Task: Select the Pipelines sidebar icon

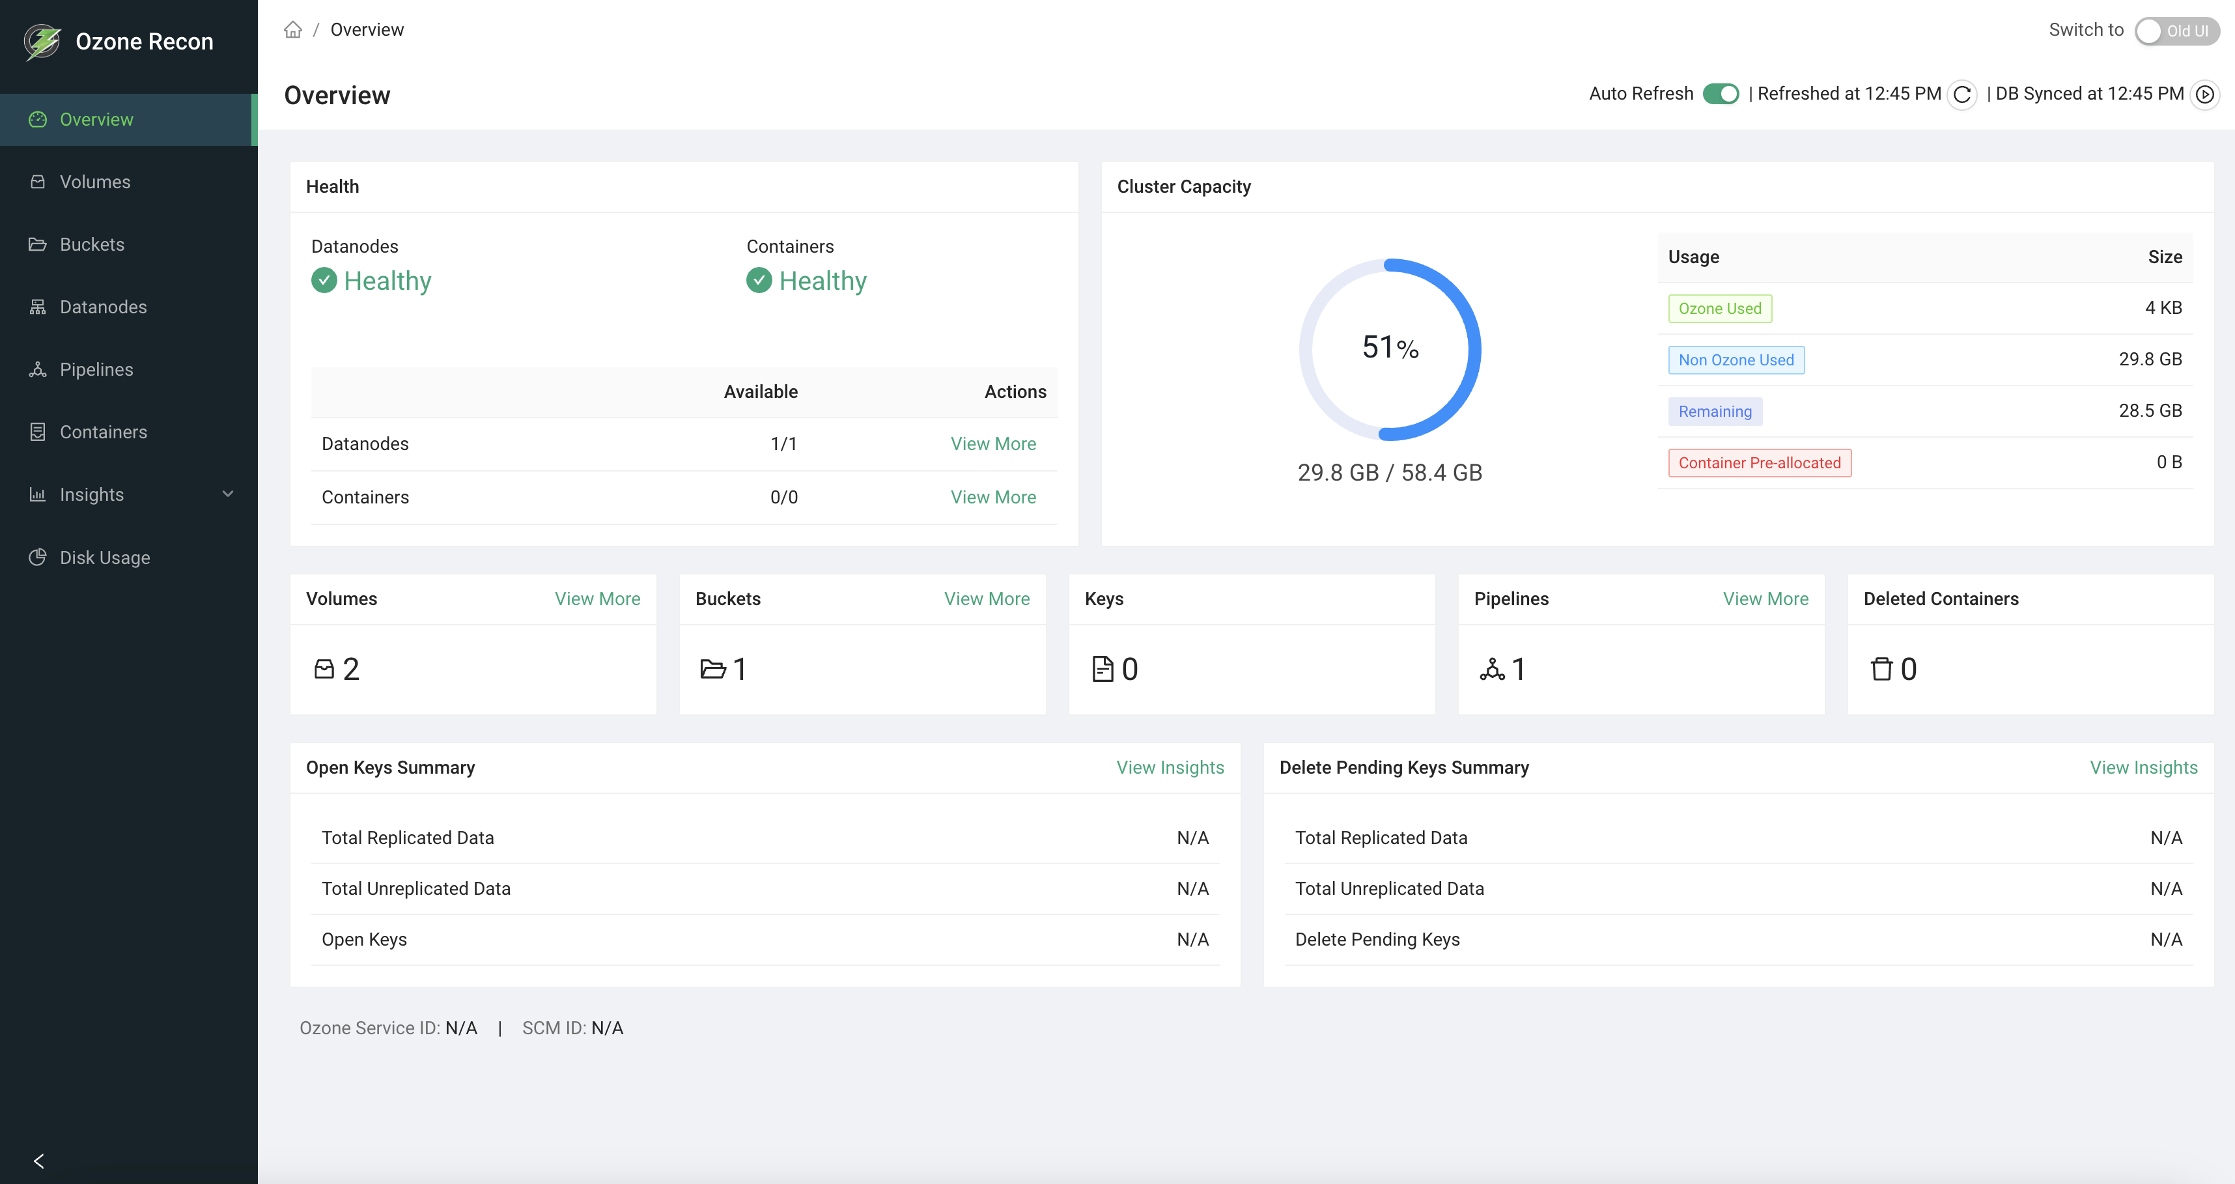Action: (38, 369)
